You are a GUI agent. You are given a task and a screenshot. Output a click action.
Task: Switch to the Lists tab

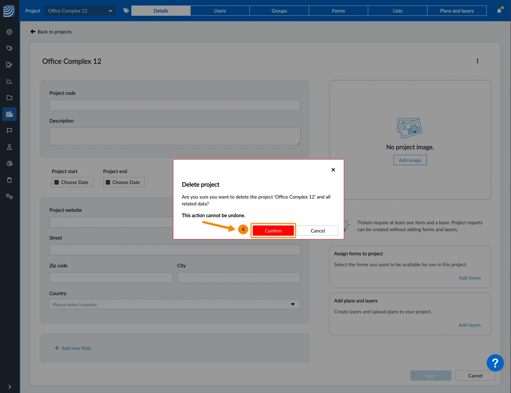(x=398, y=11)
